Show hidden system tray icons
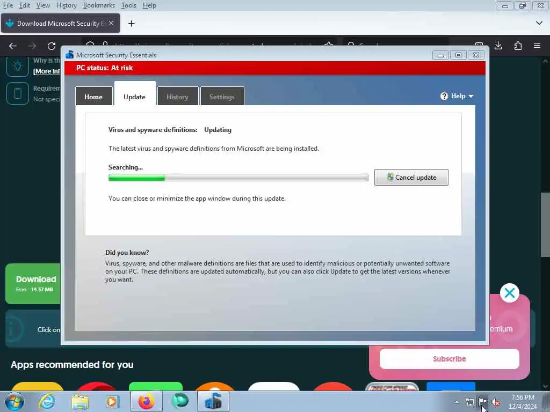The width and height of the screenshot is (550, 412). [457, 402]
